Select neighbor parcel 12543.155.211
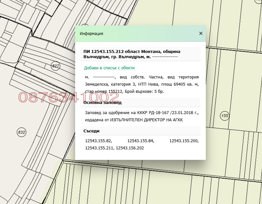Viewport: 262px width, 204px height. [99, 148]
